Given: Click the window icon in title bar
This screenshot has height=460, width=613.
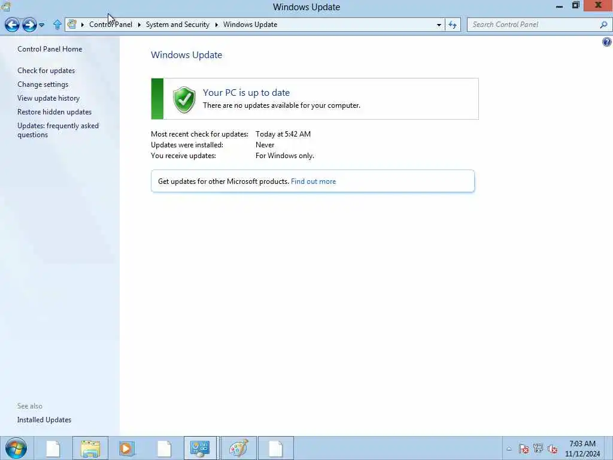Looking at the screenshot, I should 6,6.
